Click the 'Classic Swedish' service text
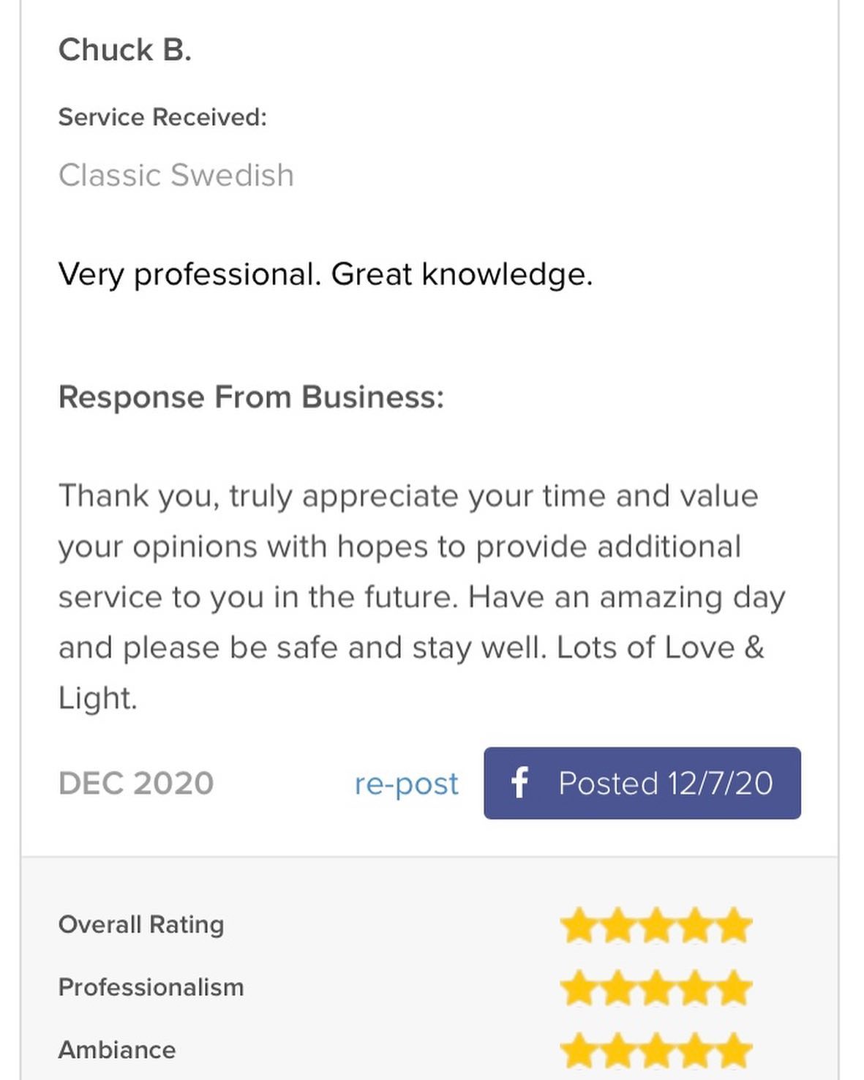The height and width of the screenshot is (1080, 864). (176, 176)
